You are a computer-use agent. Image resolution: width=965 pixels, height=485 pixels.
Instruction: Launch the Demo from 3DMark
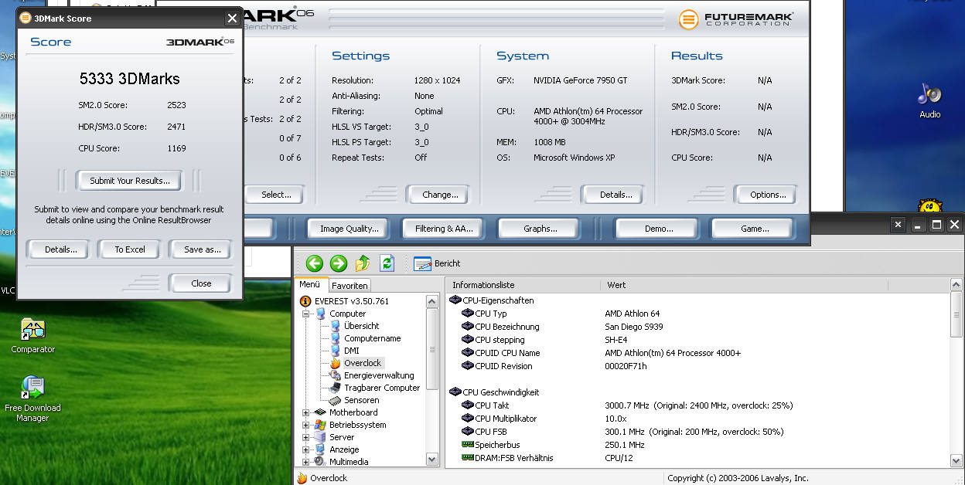click(658, 229)
